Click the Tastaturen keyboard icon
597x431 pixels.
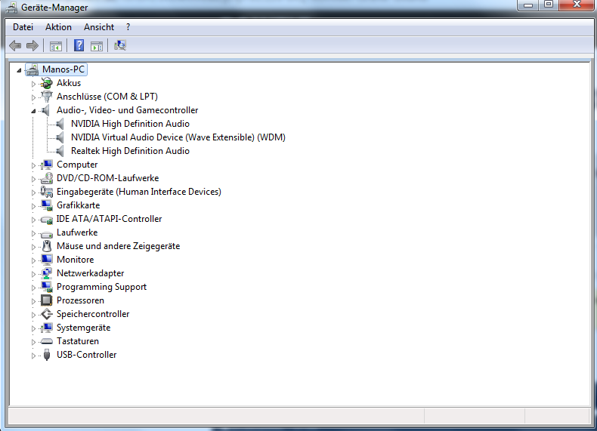point(46,341)
